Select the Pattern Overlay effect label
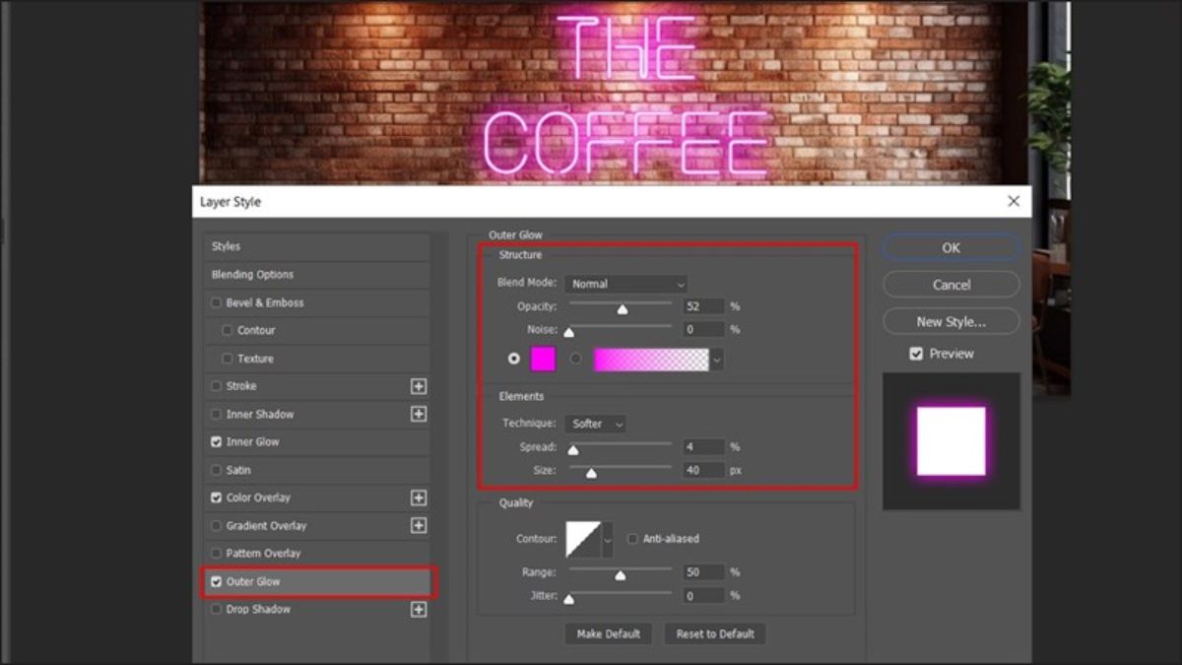Image resolution: width=1182 pixels, height=665 pixels. click(263, 554)
